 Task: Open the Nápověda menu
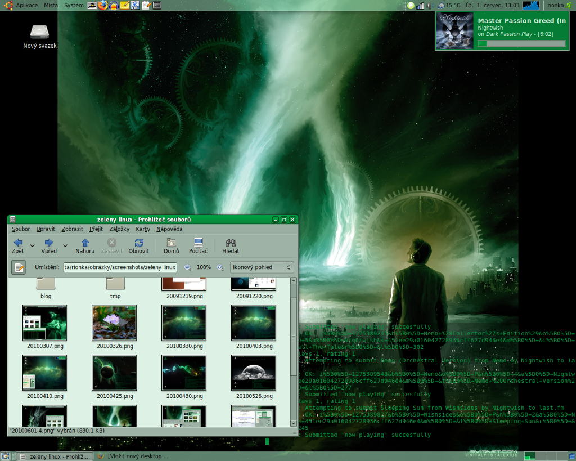pyautogui.click(x=169, y=229)
